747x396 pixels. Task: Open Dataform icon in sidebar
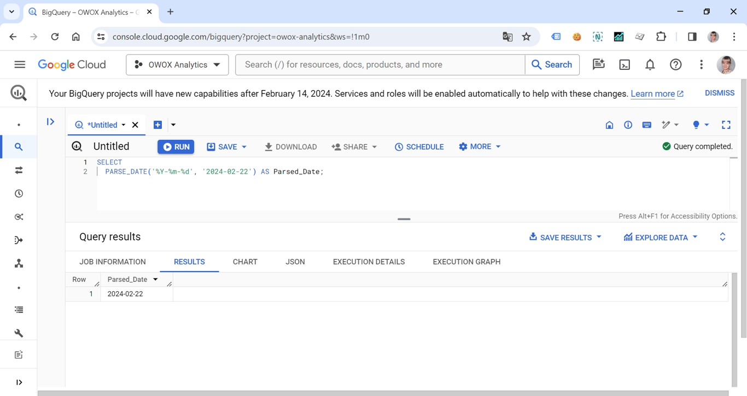(x=19, y=240)
